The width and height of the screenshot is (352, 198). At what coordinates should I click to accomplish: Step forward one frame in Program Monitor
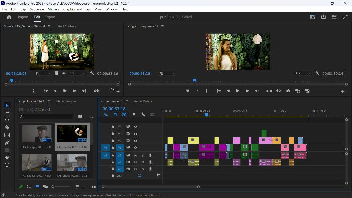[x=247, y=91]
